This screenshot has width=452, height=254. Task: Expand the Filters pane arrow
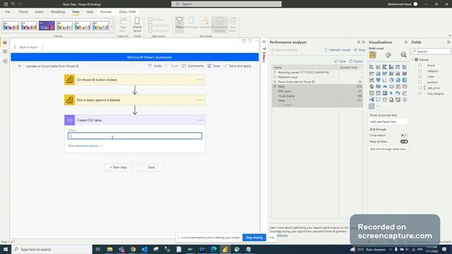tap(264, 42)
